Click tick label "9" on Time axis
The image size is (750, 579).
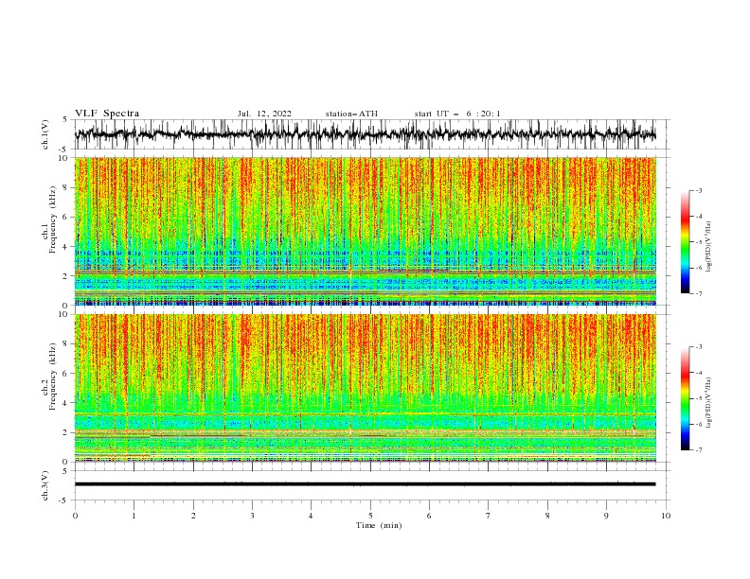[x=606, y=516]
